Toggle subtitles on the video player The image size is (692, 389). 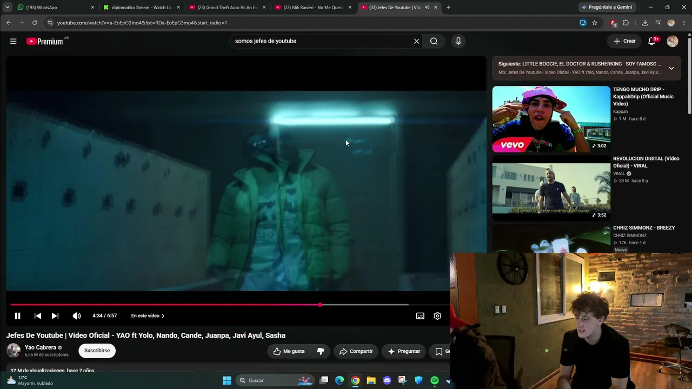[x=420, y=316]
